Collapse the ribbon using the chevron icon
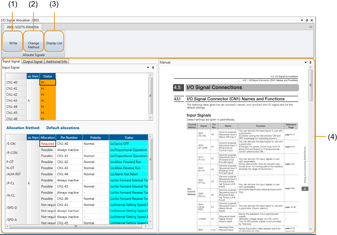This screenshot has width=337, height=235. pyautogui.click(x=311, y=27)
